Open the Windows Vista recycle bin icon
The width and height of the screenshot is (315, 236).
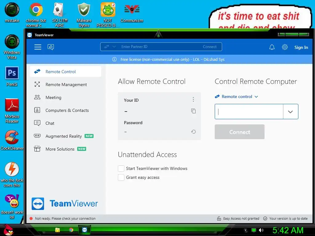[12, 47]
